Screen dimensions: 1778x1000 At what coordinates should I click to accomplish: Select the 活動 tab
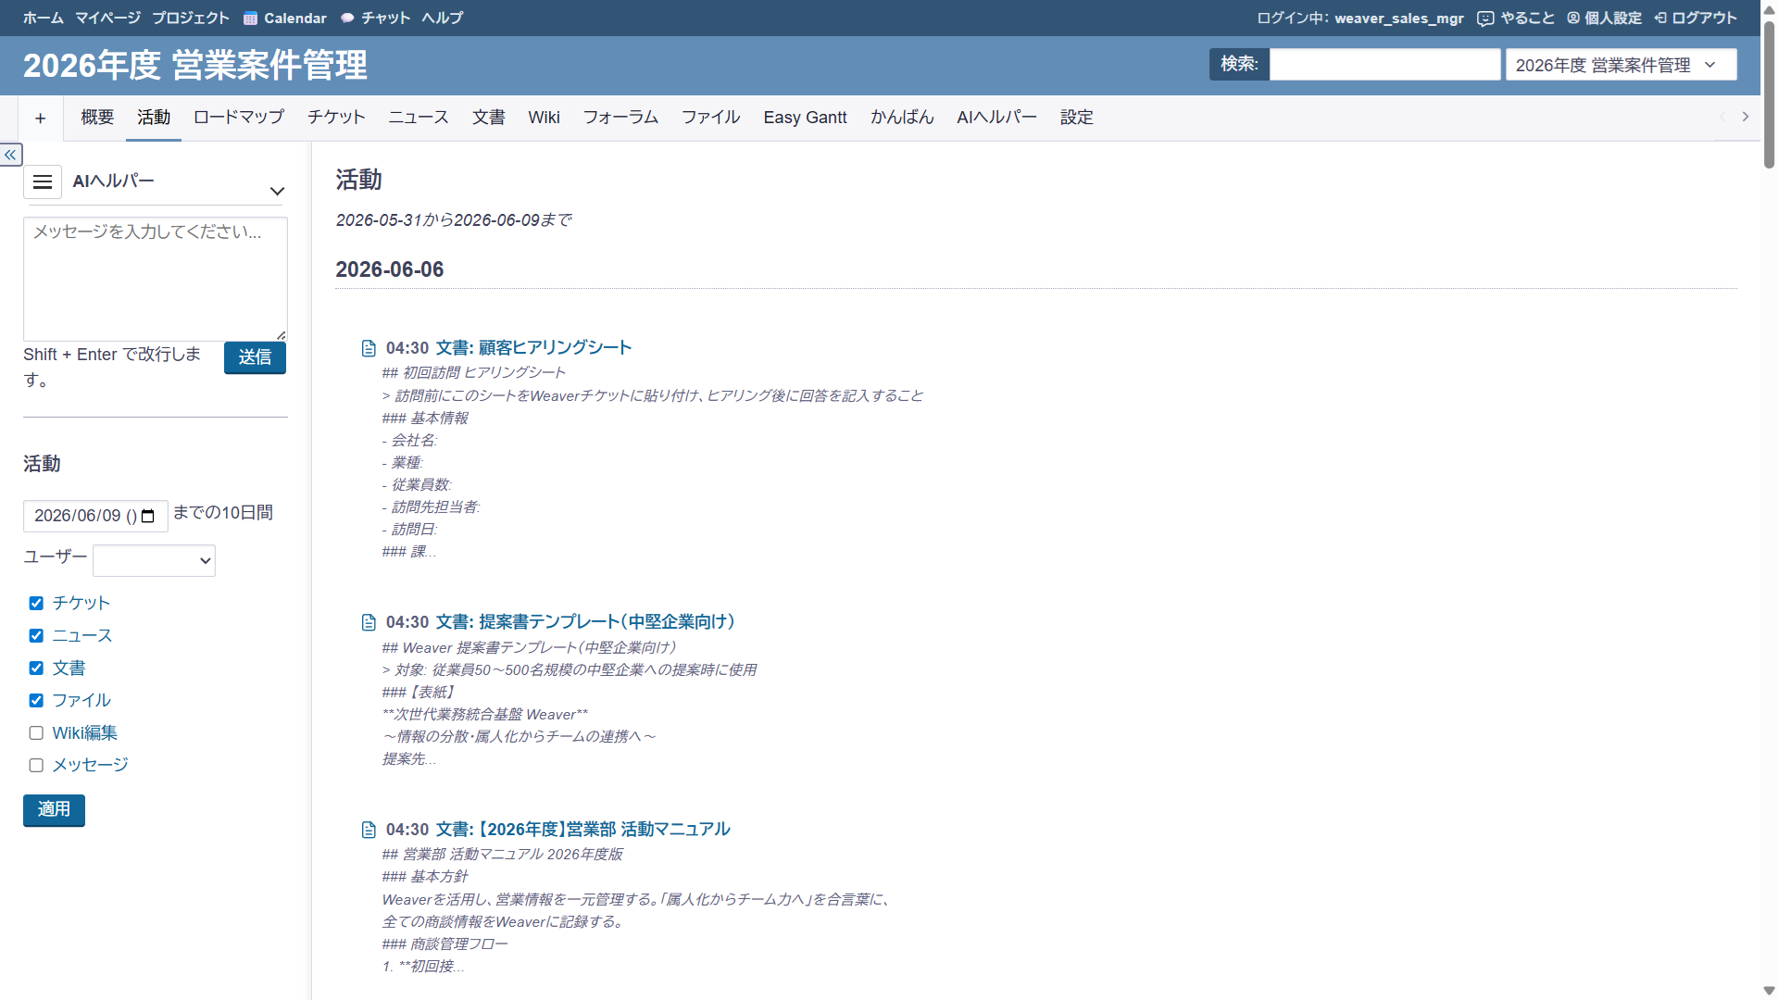(154, 118)
